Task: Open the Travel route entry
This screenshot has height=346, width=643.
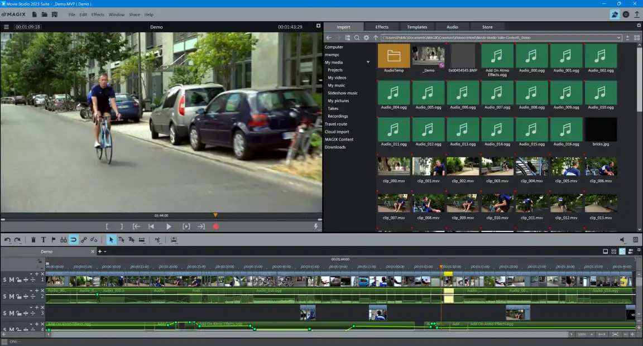Action: 336,124
